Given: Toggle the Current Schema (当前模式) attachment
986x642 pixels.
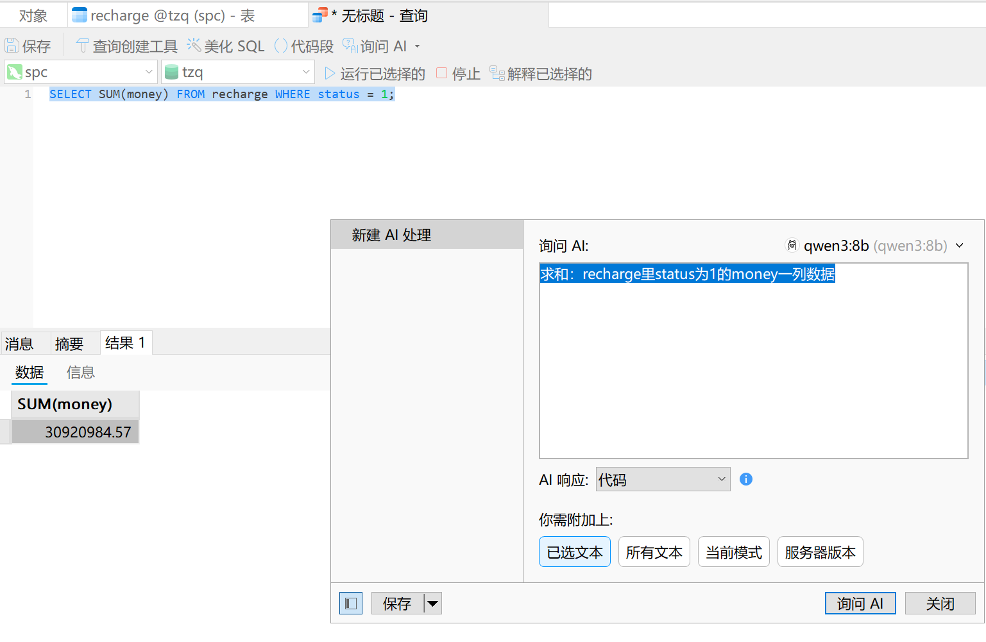Looking at the screenshot, I should pos(733,552).
